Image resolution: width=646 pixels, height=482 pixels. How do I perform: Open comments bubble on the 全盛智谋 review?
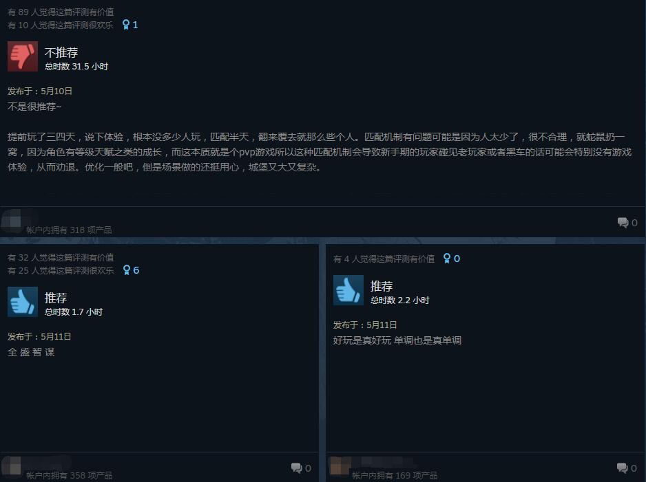click(x=296, y=468)
